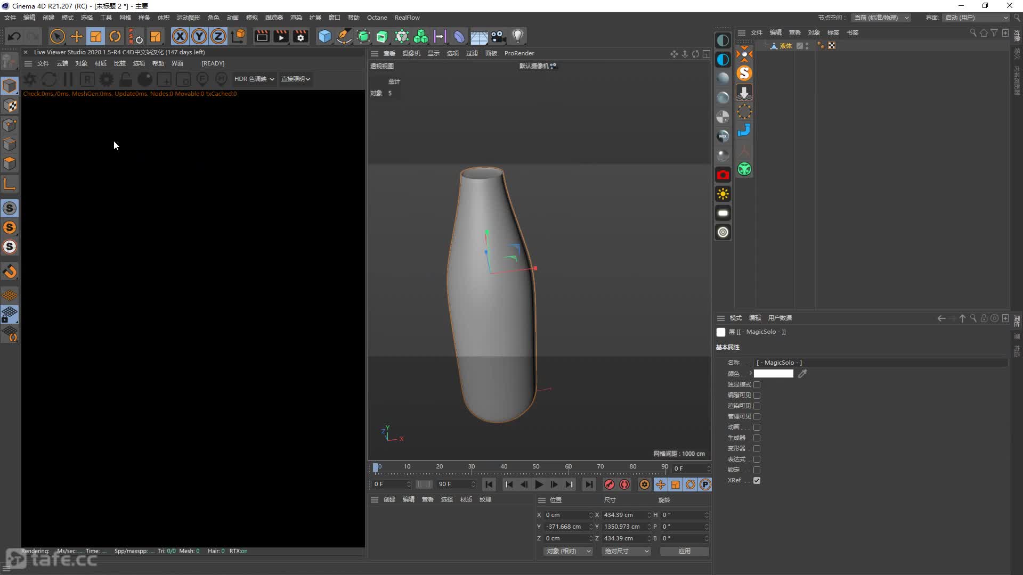Open the RealFlow menu
The height and width of the screenshot is (575, 1023).
407,18
